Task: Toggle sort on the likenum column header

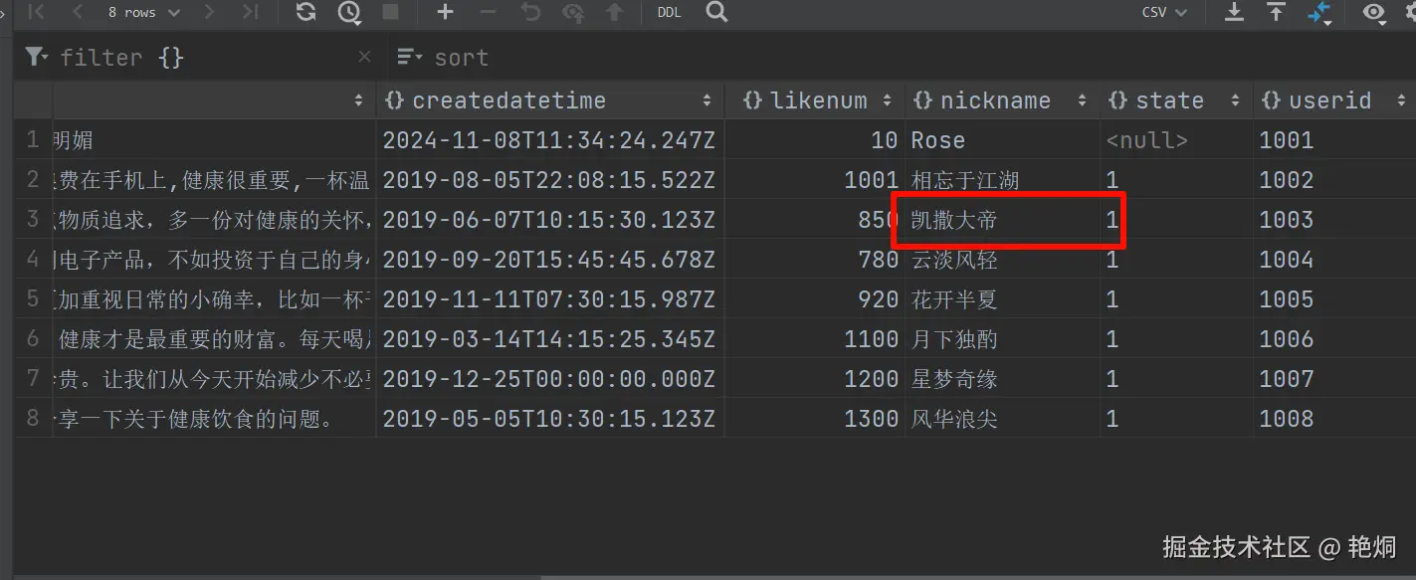Action: click(889, 99)
